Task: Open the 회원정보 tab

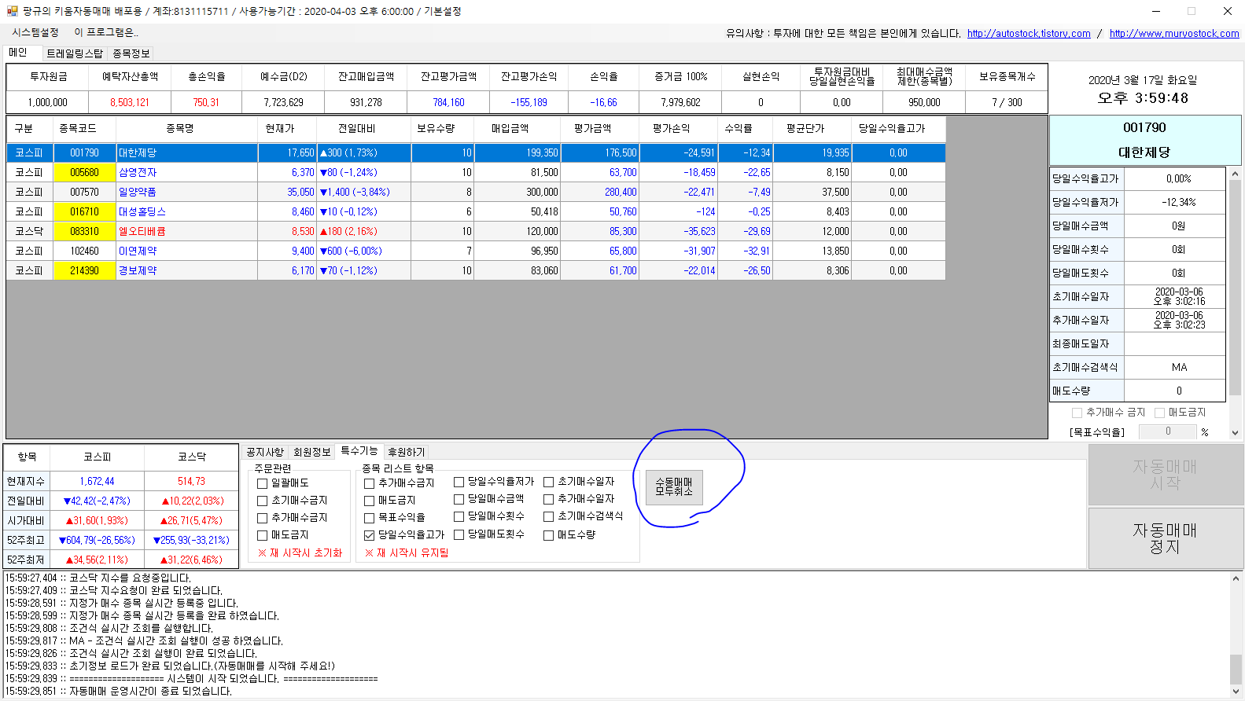Action: (x=312, y=452)
